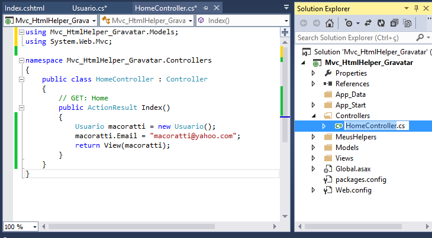Refresh the Solution Explorer tree
Image resolution: width=432 pixels, height=238 pixels.
coord(382,23)
